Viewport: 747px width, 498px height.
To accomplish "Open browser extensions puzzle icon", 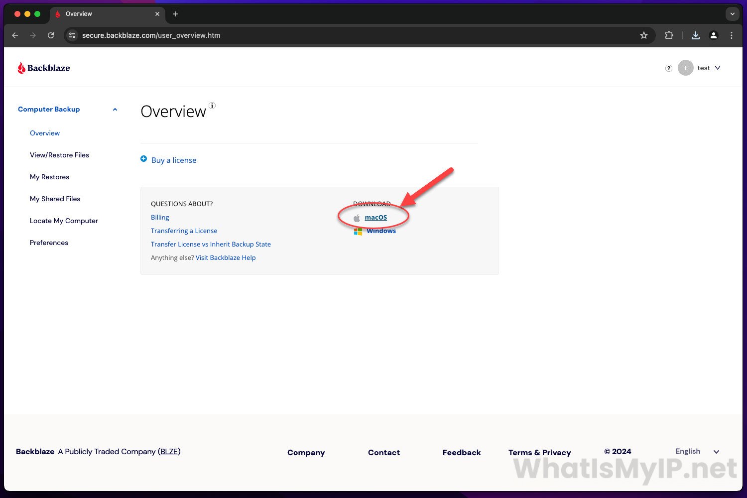I will (x=669, y=35).
